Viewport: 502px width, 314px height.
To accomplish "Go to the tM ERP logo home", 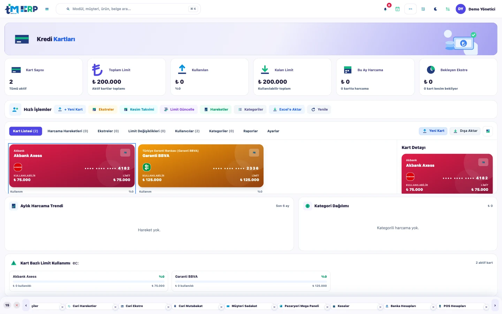I will (x=21, y=9).
